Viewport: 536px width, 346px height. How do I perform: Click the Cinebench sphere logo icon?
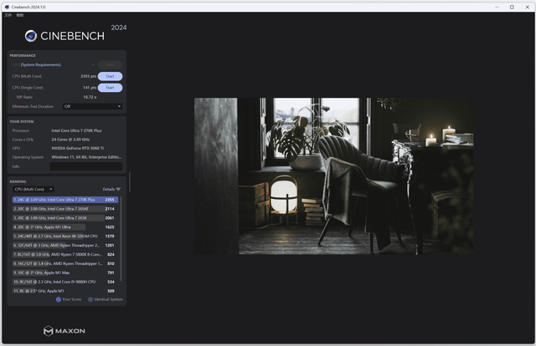pos(31,35)
